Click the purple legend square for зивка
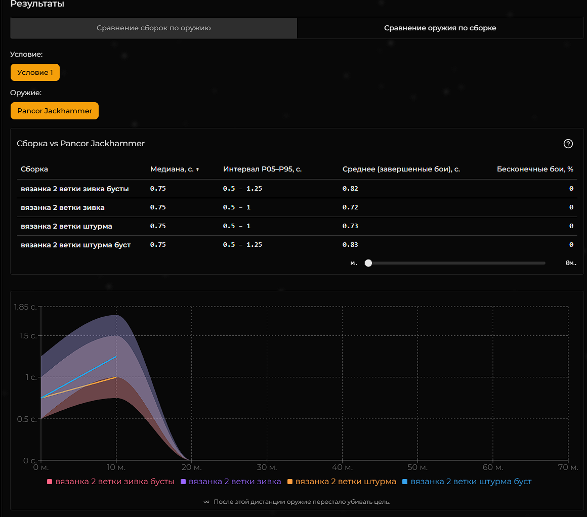Image resolution: width=587 pixels, height=517 pixels. coord(183,482)
